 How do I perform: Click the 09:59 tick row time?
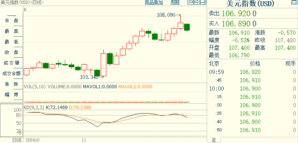tap(217, 72)
